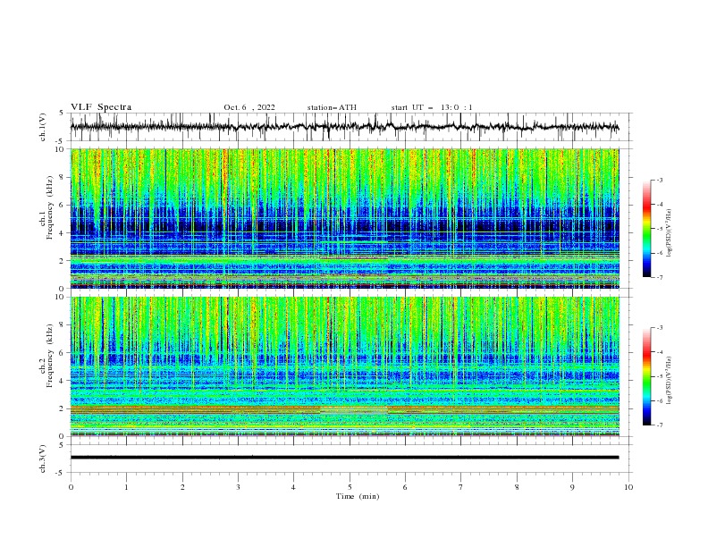Click the "ch.1(V)" axis label
The height and width of the screenshot is (547, 708).
coord(43,127)
